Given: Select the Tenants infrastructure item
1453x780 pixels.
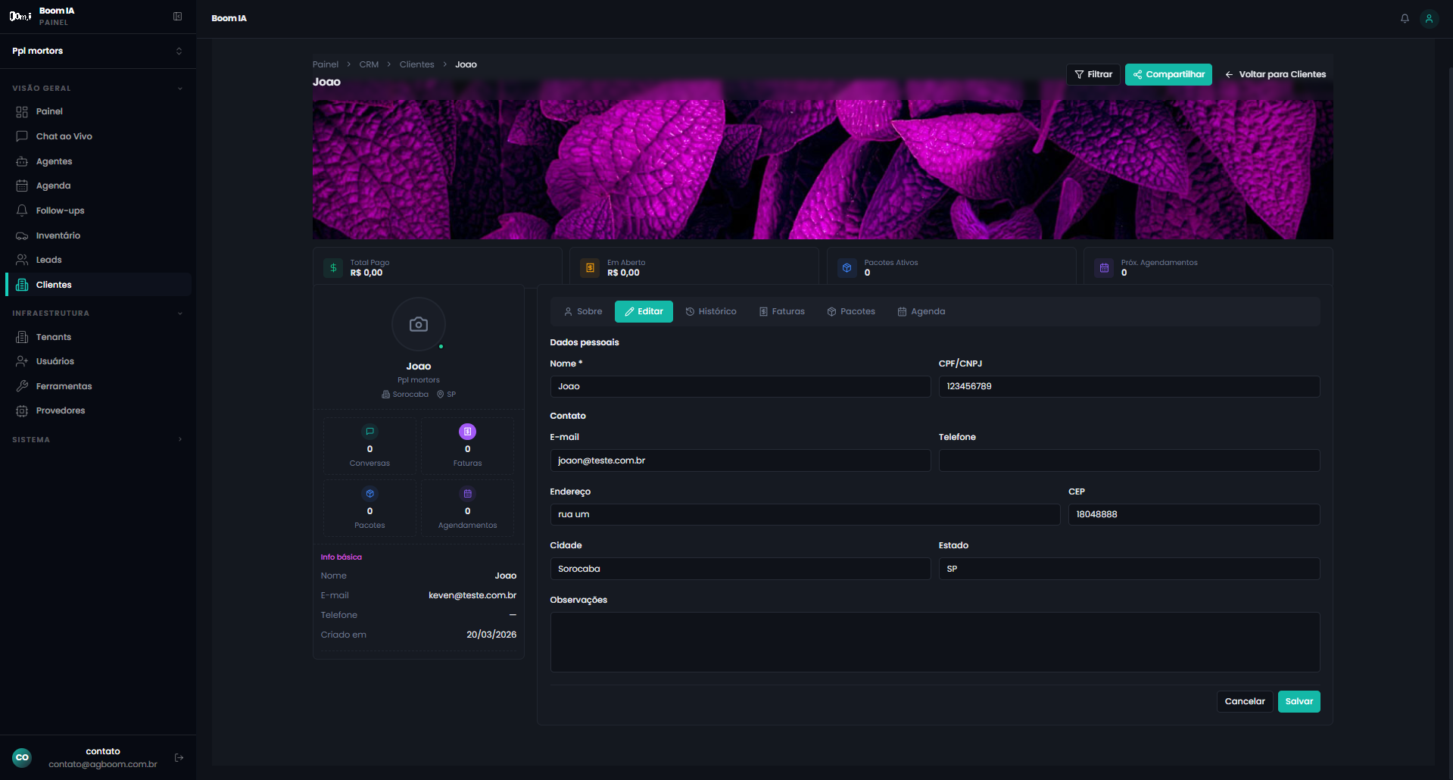Looking at the screenshot, I should coord(54,336).
